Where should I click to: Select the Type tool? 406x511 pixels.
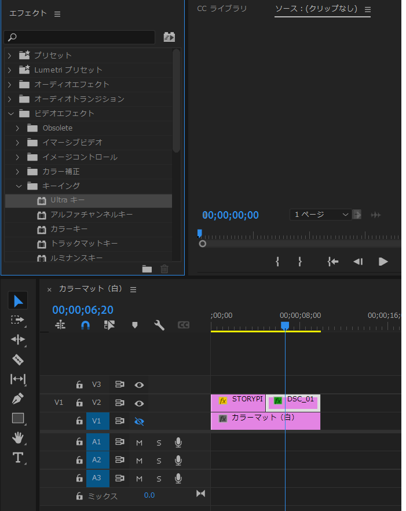tap(18, 458)
